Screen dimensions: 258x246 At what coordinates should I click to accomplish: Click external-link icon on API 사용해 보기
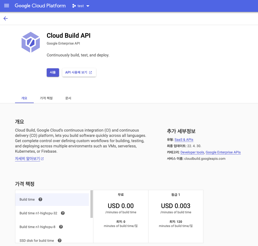point(90,73)
